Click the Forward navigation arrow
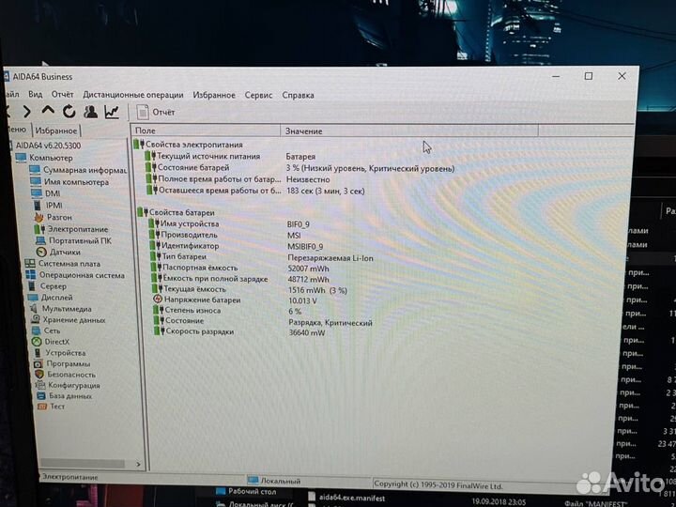The width and height of the screenshot is (676, 507). coord(26,112)
